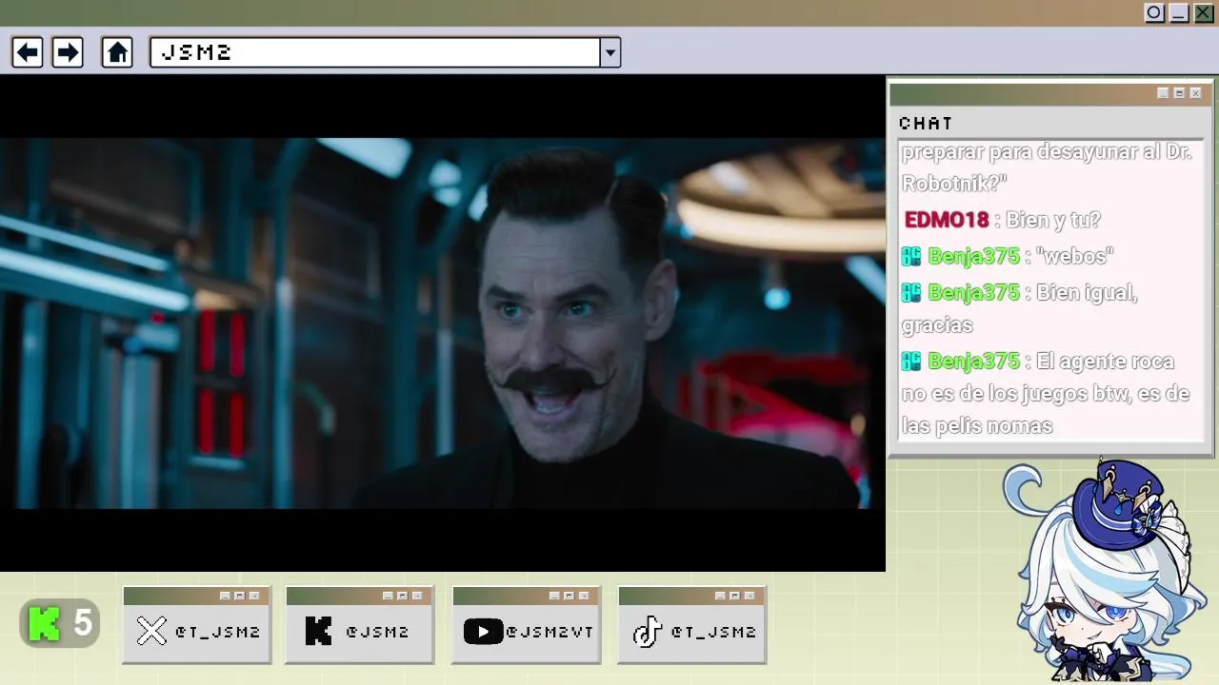The height and width of the screenshot is (685, 1219).
Task: Click Benja375 badge icon beside "Bien igual" message
Action: coord(911,292)
